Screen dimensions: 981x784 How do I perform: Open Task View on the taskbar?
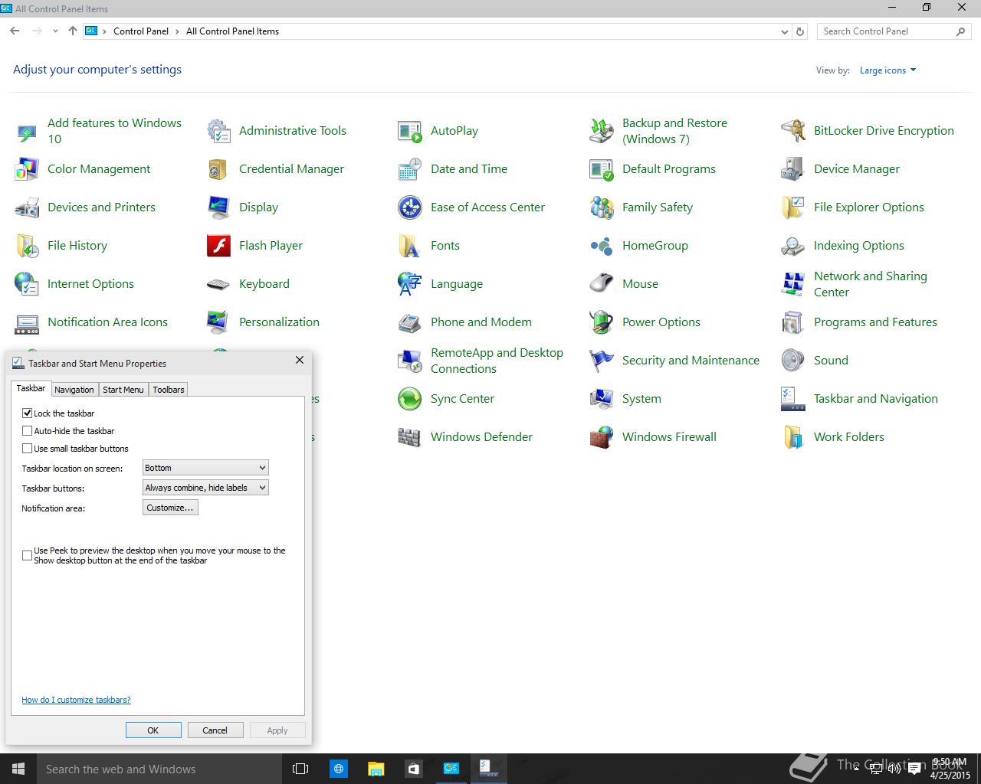(x=300, y=769)
